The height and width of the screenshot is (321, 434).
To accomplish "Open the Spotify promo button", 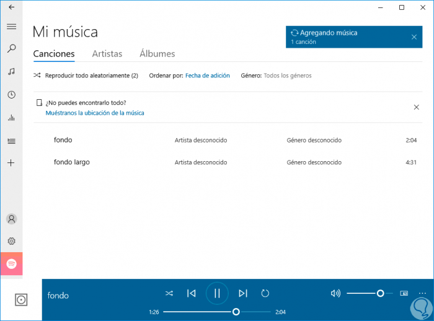I will 11,264.
